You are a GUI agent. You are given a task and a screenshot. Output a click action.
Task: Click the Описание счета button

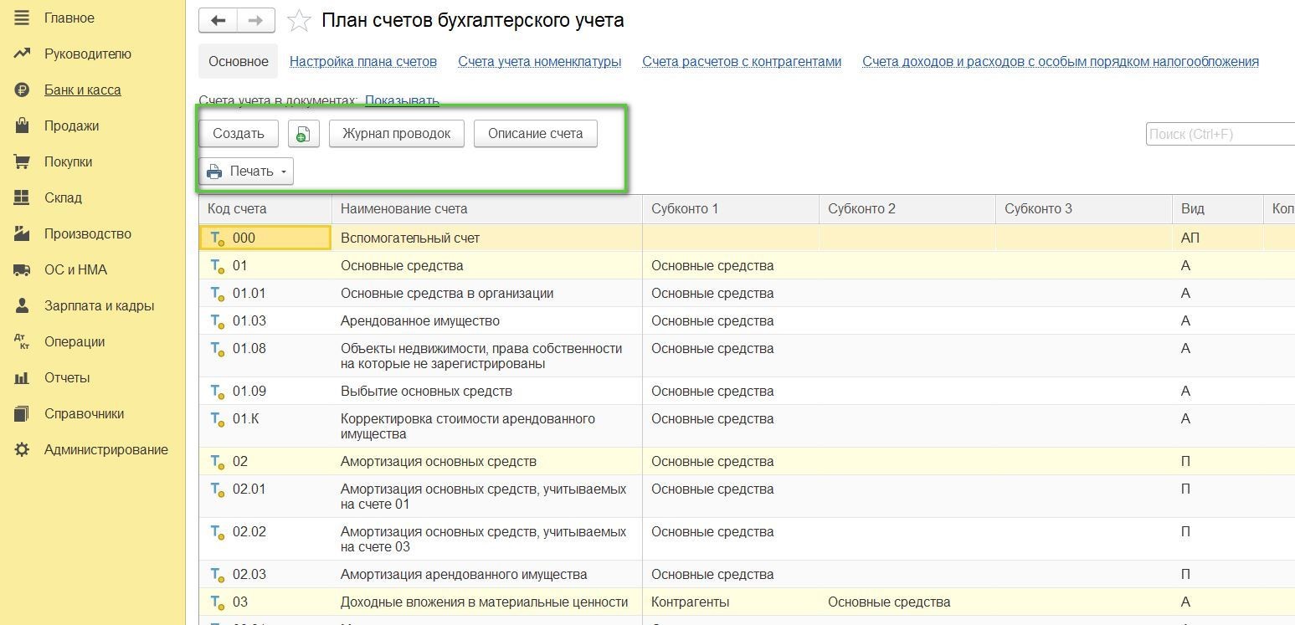(x=535, y=134)
